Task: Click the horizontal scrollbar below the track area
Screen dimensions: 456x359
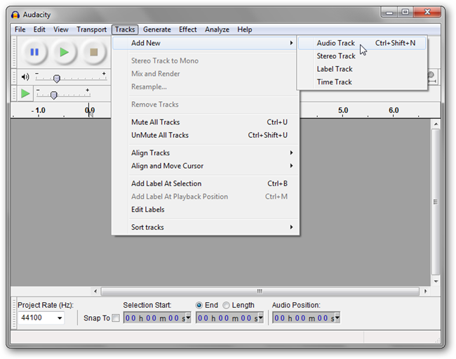Action: [x=258, y=291]
